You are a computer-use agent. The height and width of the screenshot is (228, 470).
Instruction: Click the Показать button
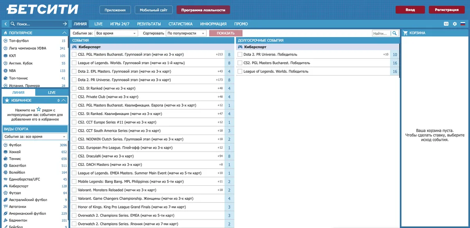tap(226, 34)
